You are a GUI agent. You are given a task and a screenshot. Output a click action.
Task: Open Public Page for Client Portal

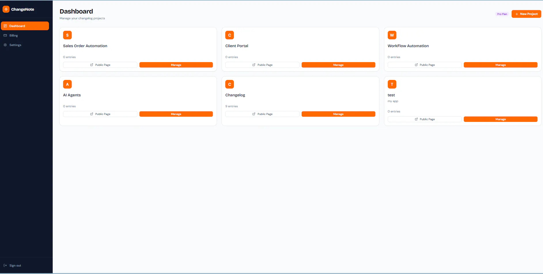(x=262, y=65)
